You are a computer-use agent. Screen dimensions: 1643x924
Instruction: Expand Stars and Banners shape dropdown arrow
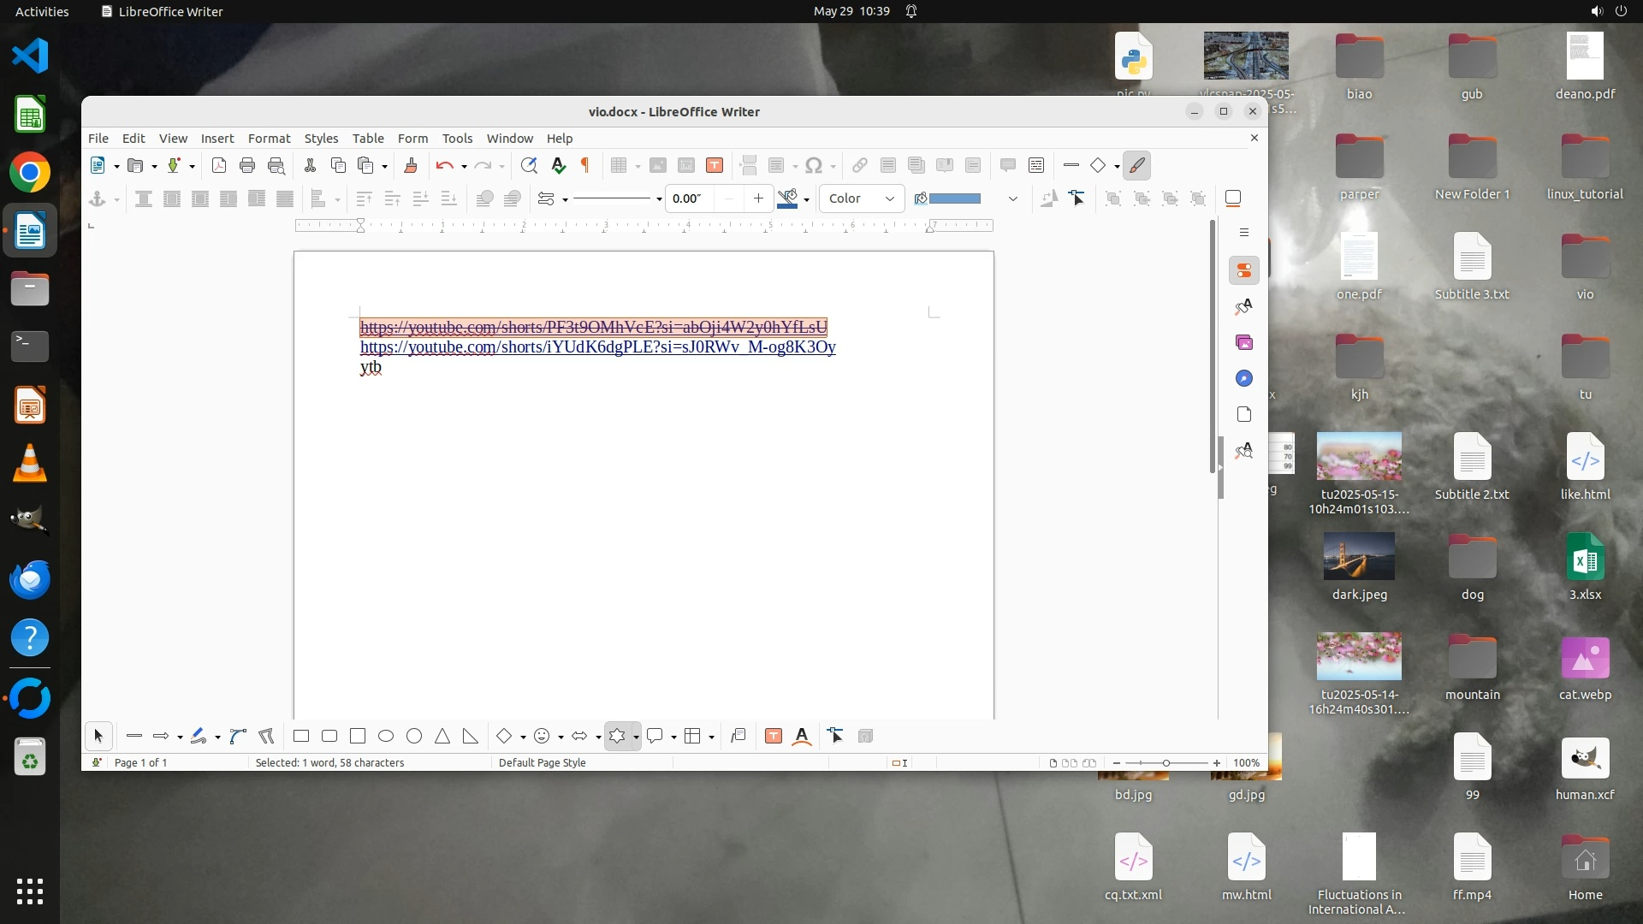(x=636, y=737)
